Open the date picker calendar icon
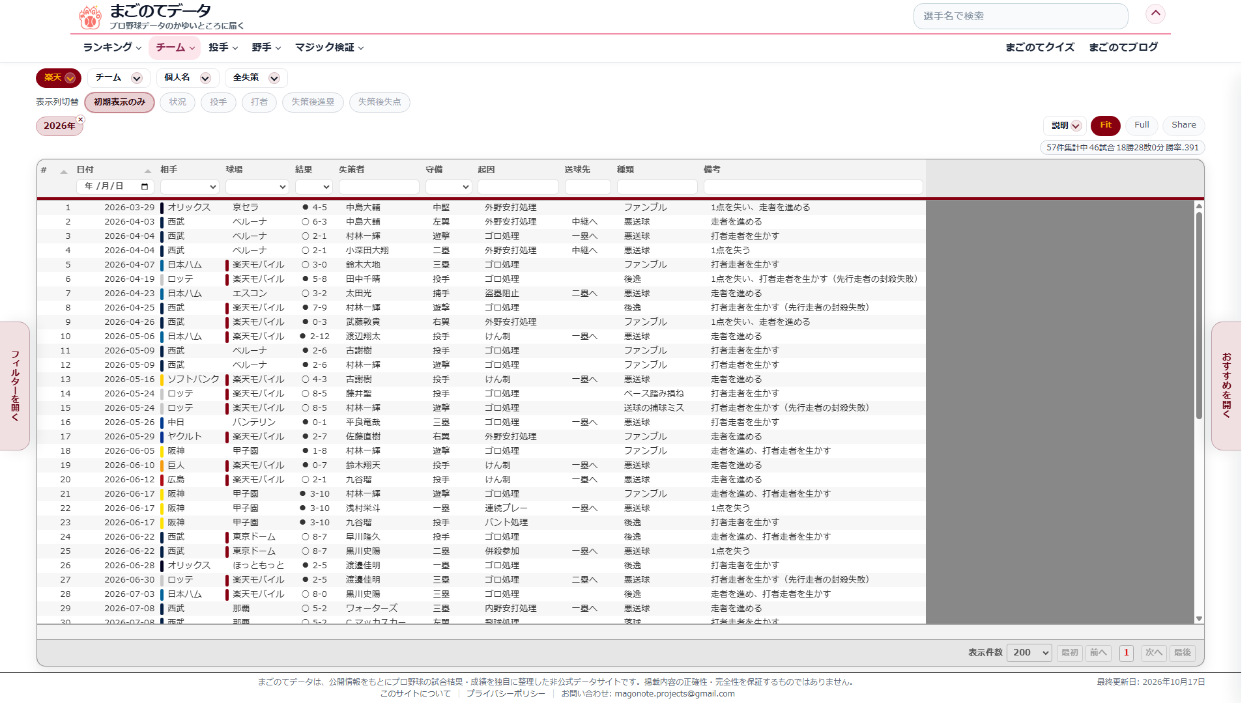Screen dimensions: 1251x703 145,187
